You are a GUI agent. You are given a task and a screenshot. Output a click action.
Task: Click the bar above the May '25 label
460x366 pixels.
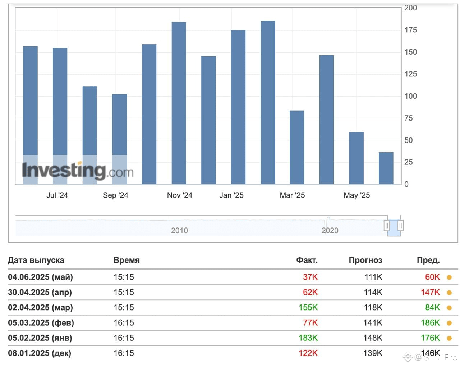[356, 158]
